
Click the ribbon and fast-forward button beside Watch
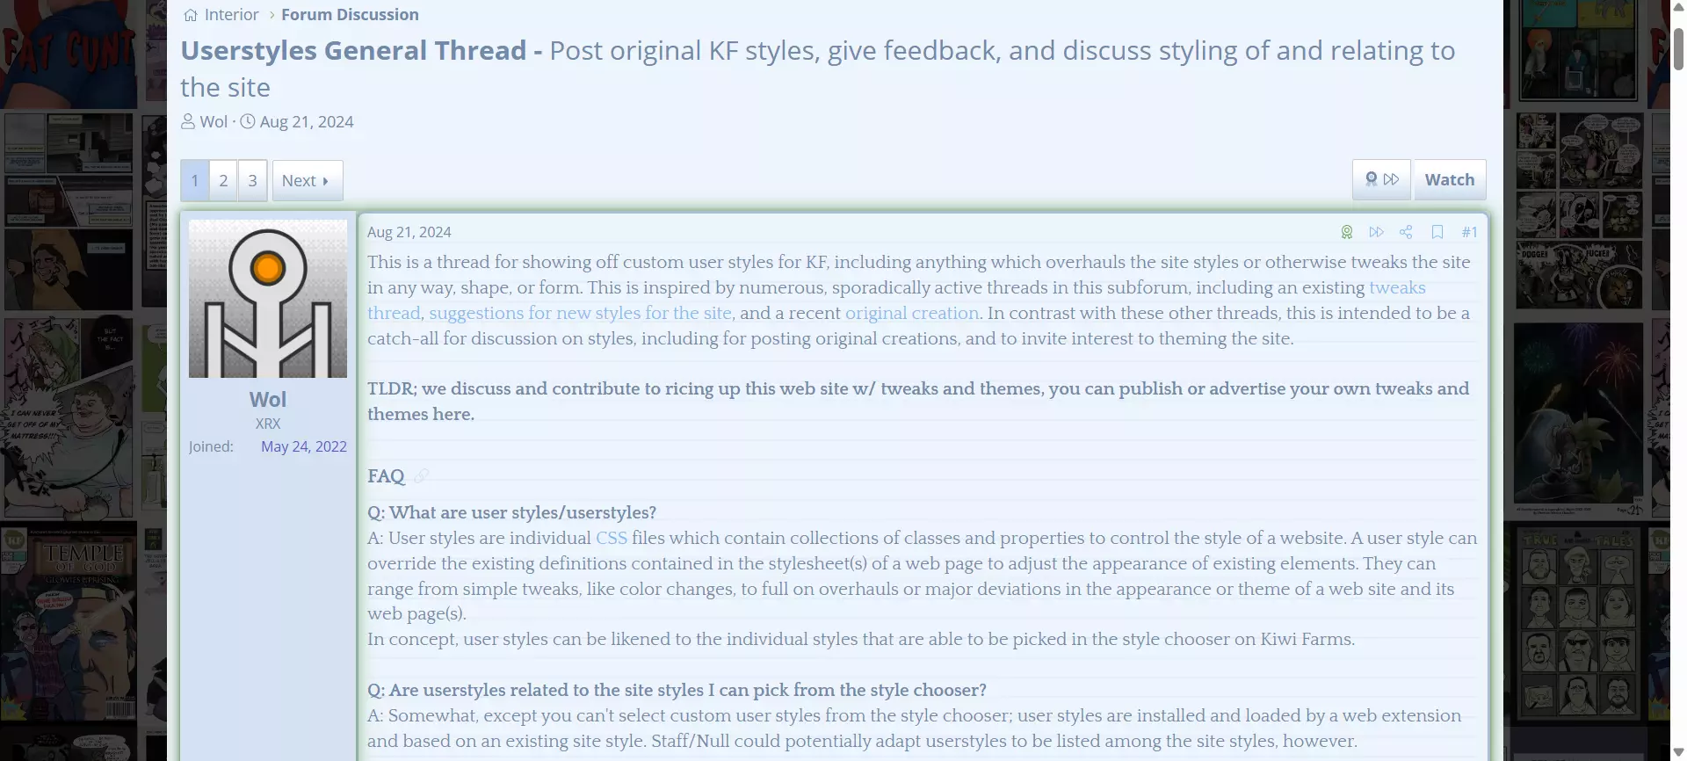click(1381, 179)
